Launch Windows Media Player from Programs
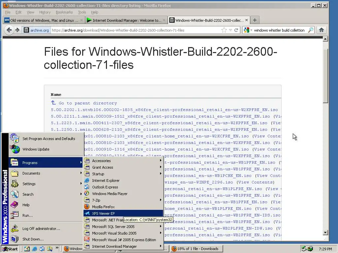The width and height of the screenshot is (338, 253). (x=123, y=194)
